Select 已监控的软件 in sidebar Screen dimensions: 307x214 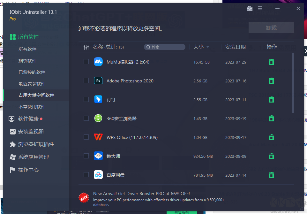pos(32,72)
